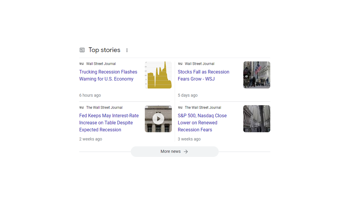355x200 pixels.
Task: Click the newspaper icon beside Top stories
Action: [x=82, y=50]
